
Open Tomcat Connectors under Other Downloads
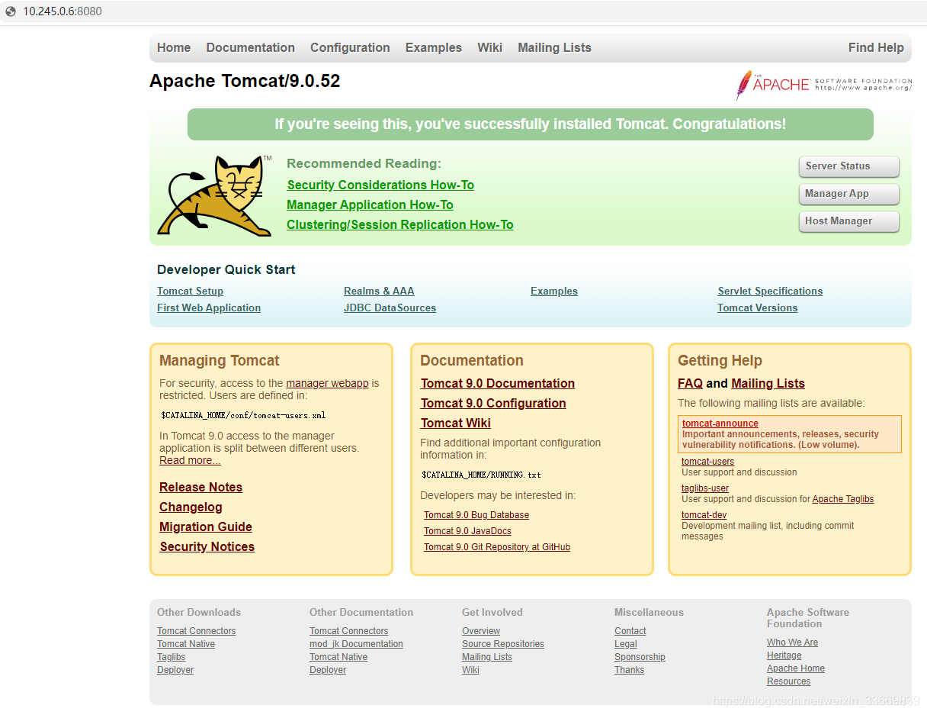click(196, 631)
